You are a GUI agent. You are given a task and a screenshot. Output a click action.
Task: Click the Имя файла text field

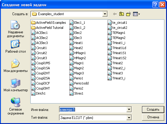click(93, 109)
